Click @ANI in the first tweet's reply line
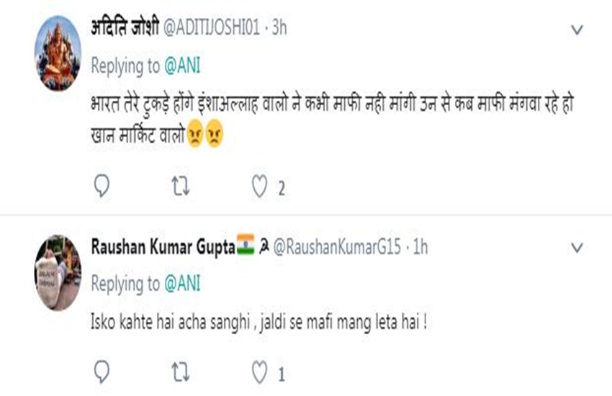The width and height of the screenshot is (612, 396). [183, 66]
